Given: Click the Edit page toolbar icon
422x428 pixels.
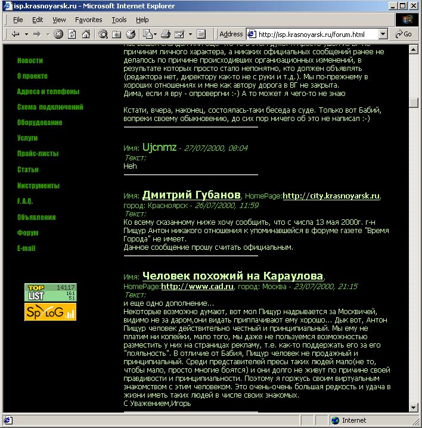Looking at the screenshot, I should pos(179,34).
